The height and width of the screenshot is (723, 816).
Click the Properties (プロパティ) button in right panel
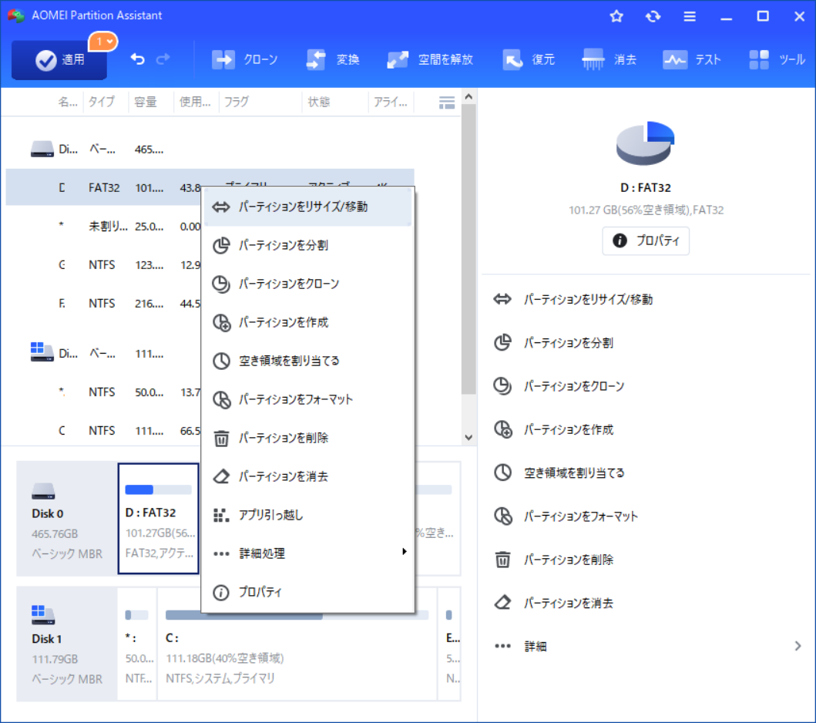tap(646, 240)
